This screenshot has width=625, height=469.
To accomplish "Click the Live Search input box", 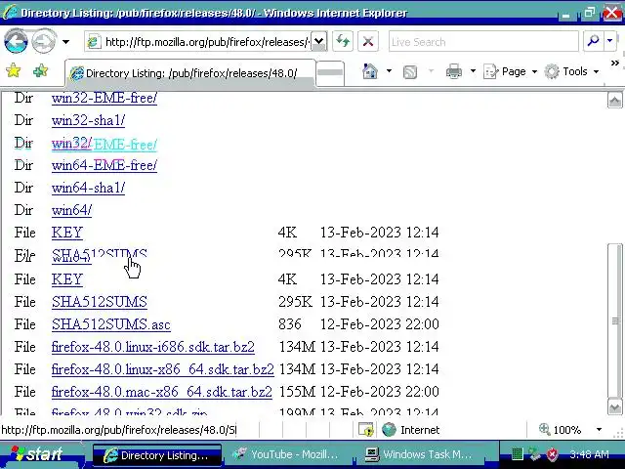I will [483, 41].
